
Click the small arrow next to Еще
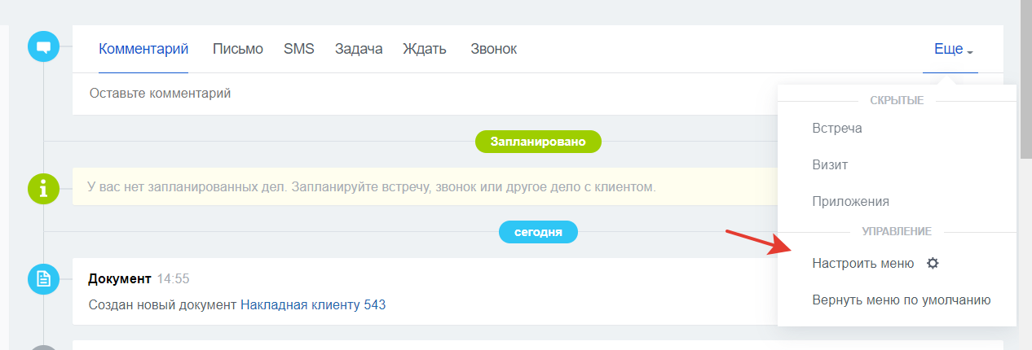(x=970, y=52)
